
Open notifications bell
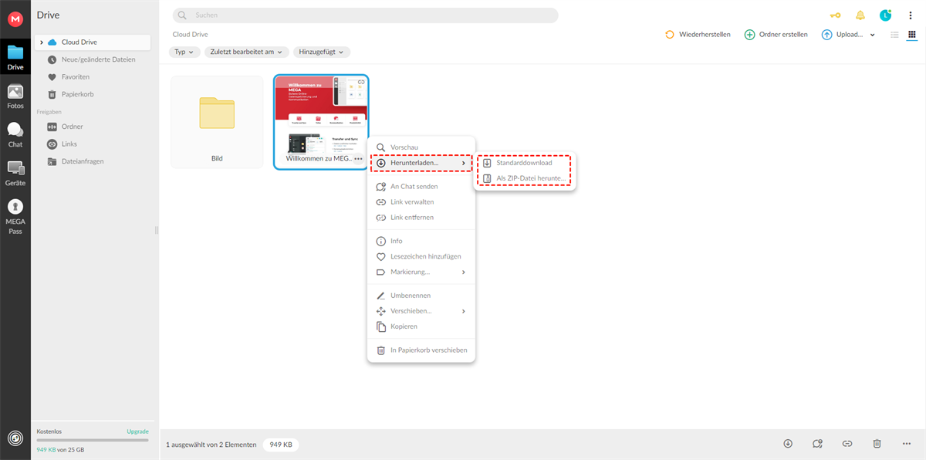(860, 15)
